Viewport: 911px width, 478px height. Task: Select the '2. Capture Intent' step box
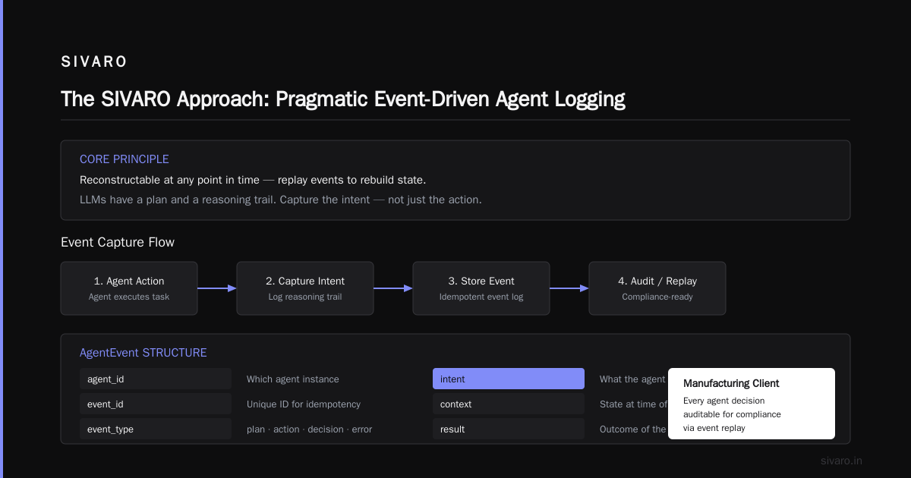click(305, 288)
